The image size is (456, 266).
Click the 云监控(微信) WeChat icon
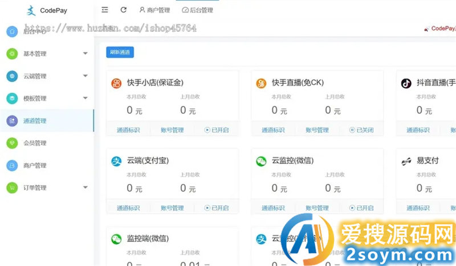click(x=261, y=161)
